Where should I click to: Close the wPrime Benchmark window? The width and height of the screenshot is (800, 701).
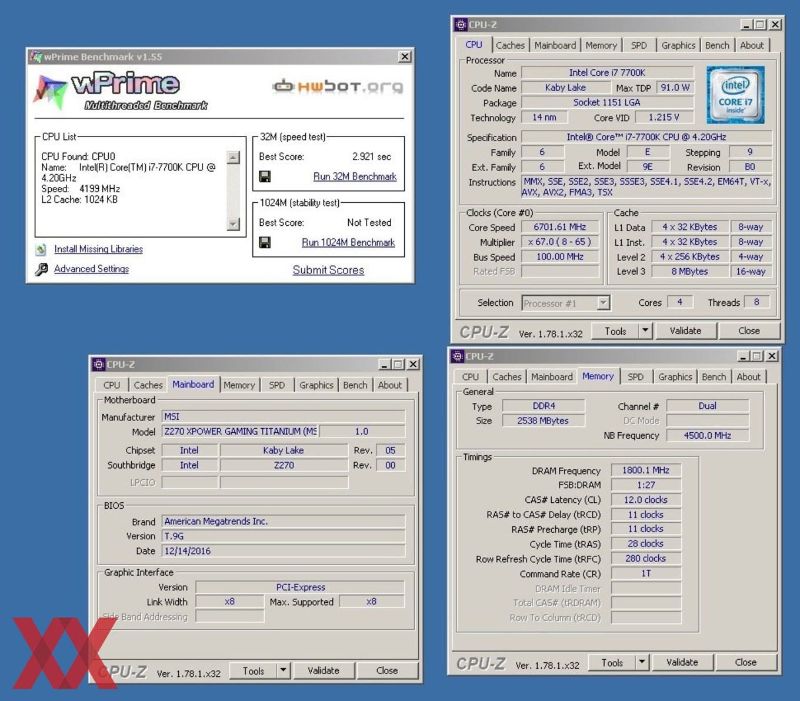pos(405,57)
